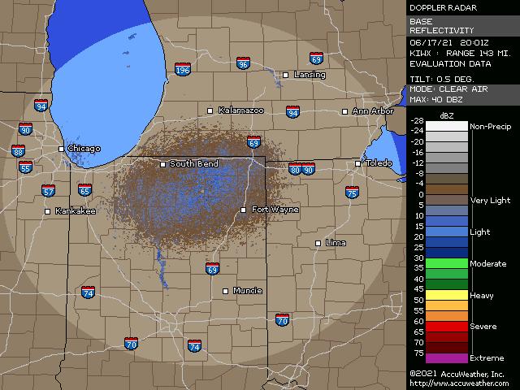The width and height of the screenshot is (520, 390).
Task: Open the www.accuweather.com link
Action: tap(459, 383)
